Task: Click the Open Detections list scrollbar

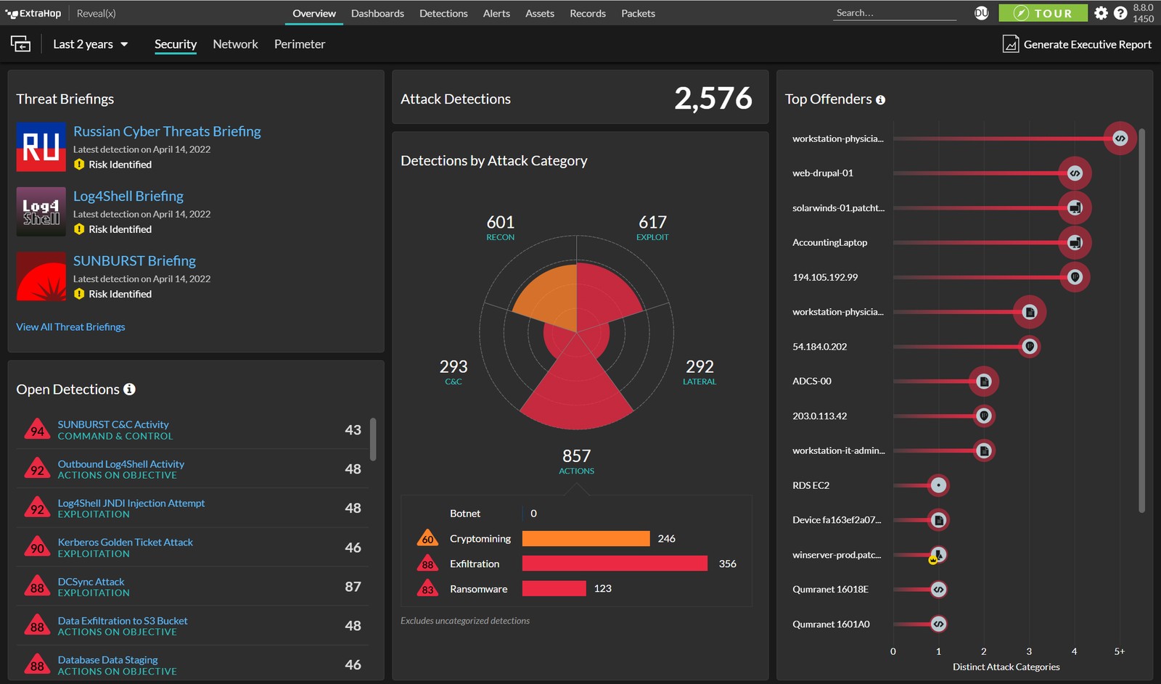Action: tap(373, 439)
